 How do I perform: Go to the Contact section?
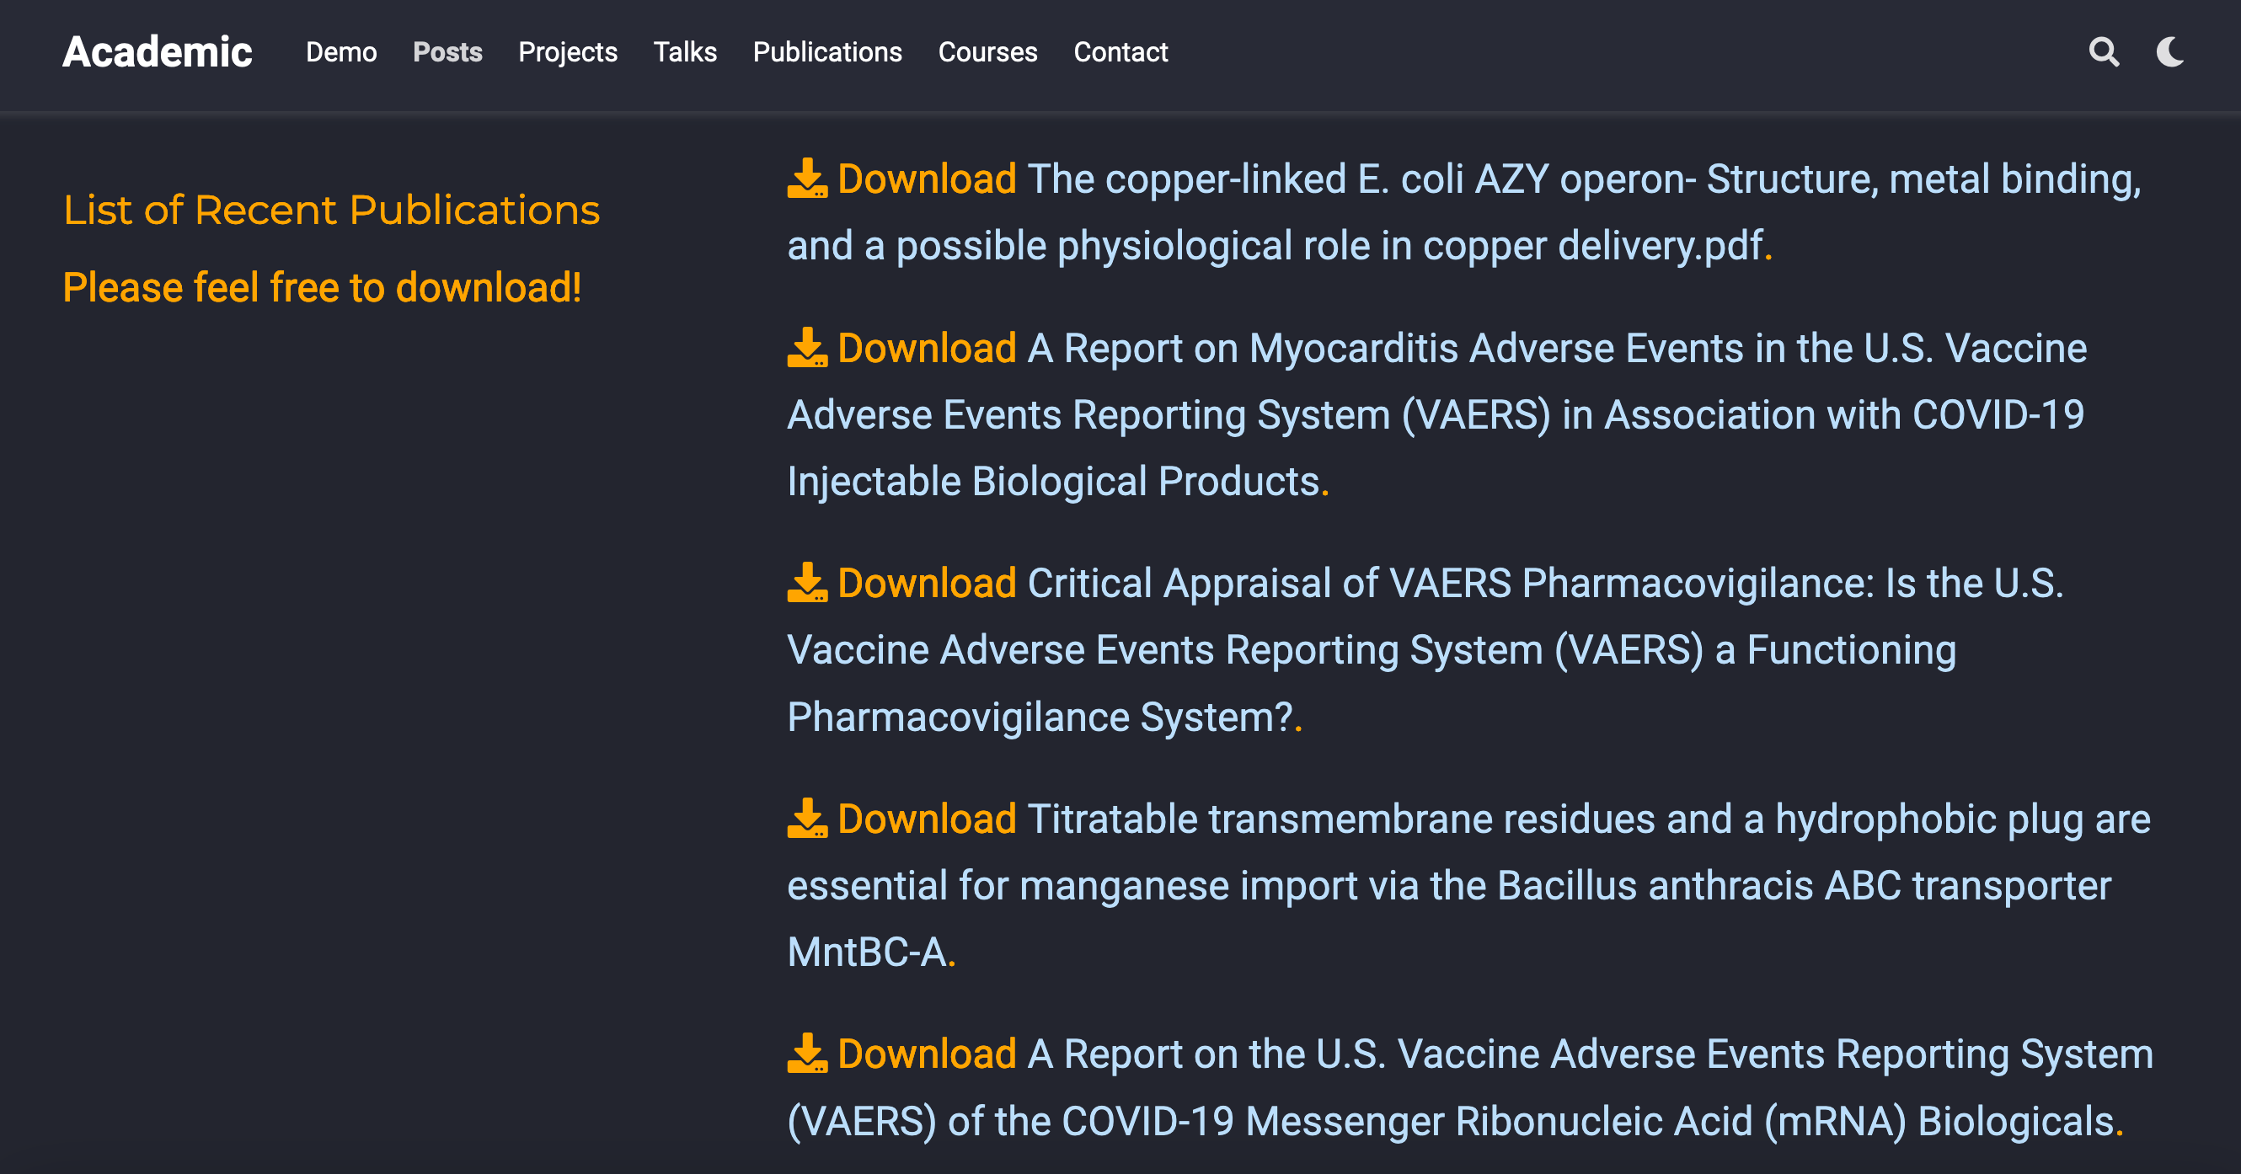pyautogui.click(x=1120, y=52)
